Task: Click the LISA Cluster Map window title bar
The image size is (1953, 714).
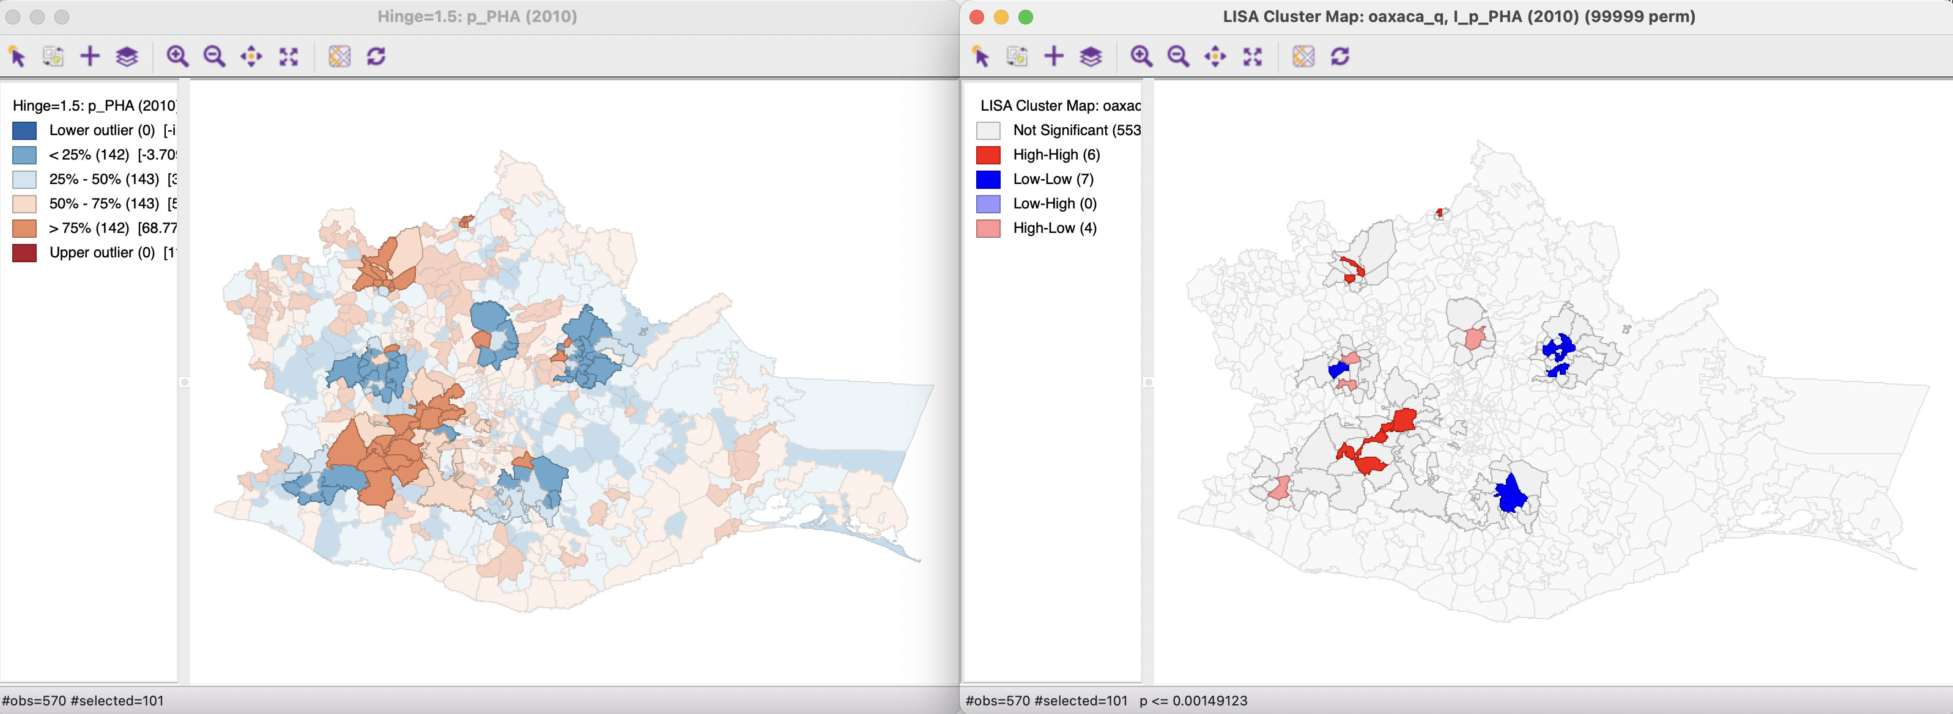Action: coord(1457,17)
